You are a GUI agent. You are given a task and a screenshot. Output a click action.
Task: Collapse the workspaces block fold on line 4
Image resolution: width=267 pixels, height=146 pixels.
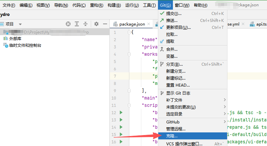(x=129, y=54)
